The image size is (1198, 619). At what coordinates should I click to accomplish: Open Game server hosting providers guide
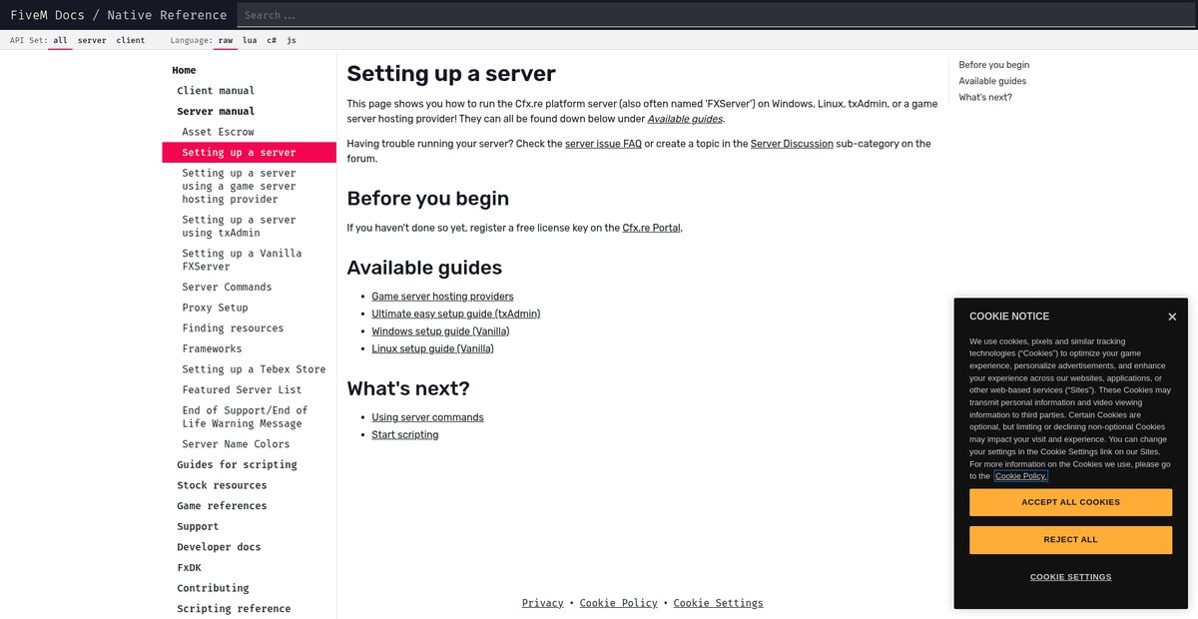point(442,297)
